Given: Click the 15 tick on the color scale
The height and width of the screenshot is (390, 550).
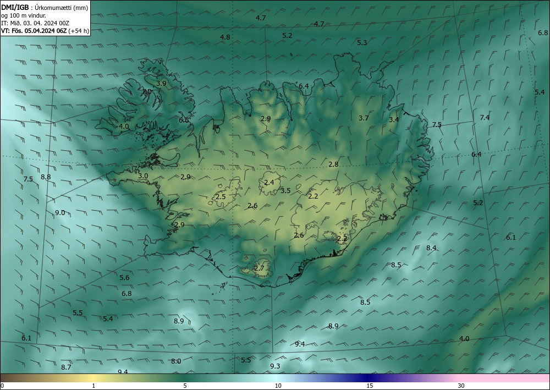Looking at the screenshot, I should pyautogui.click(x=370, y=386).
